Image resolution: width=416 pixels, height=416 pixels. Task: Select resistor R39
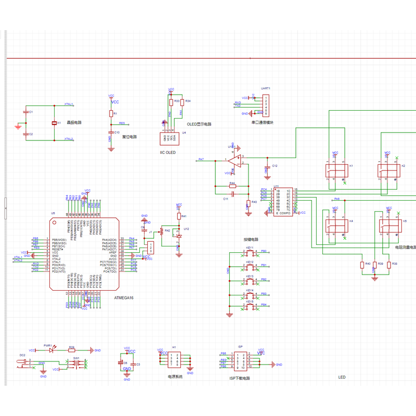(374, 265)
